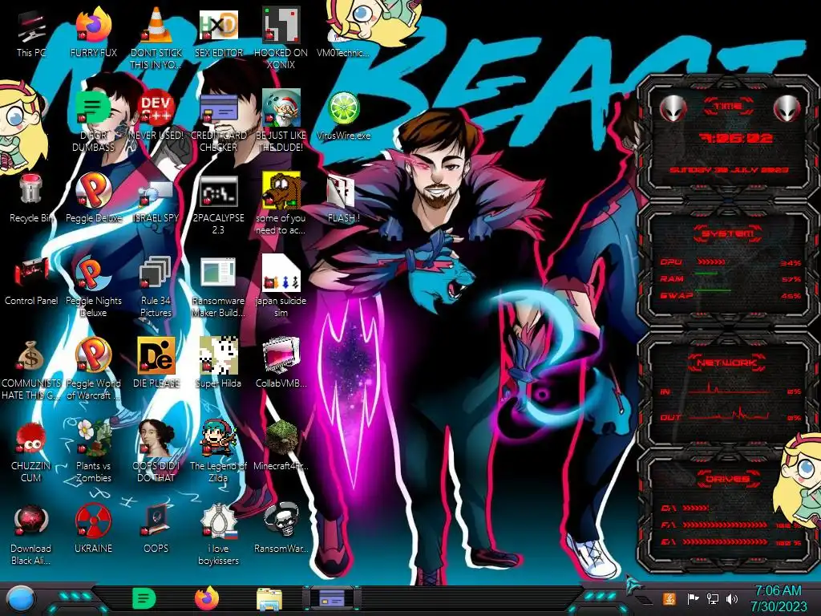Open the taskbar clock showing 7:06 AM

tap(778, 598)
